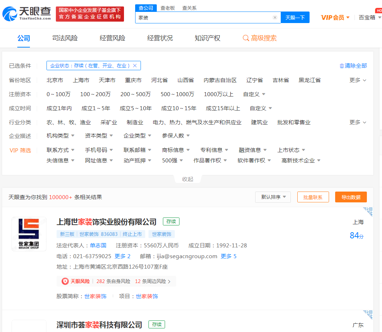Filter by 1000万以上 registered capital
Screen dimensions: 382x332
click(x=218, y=94)
